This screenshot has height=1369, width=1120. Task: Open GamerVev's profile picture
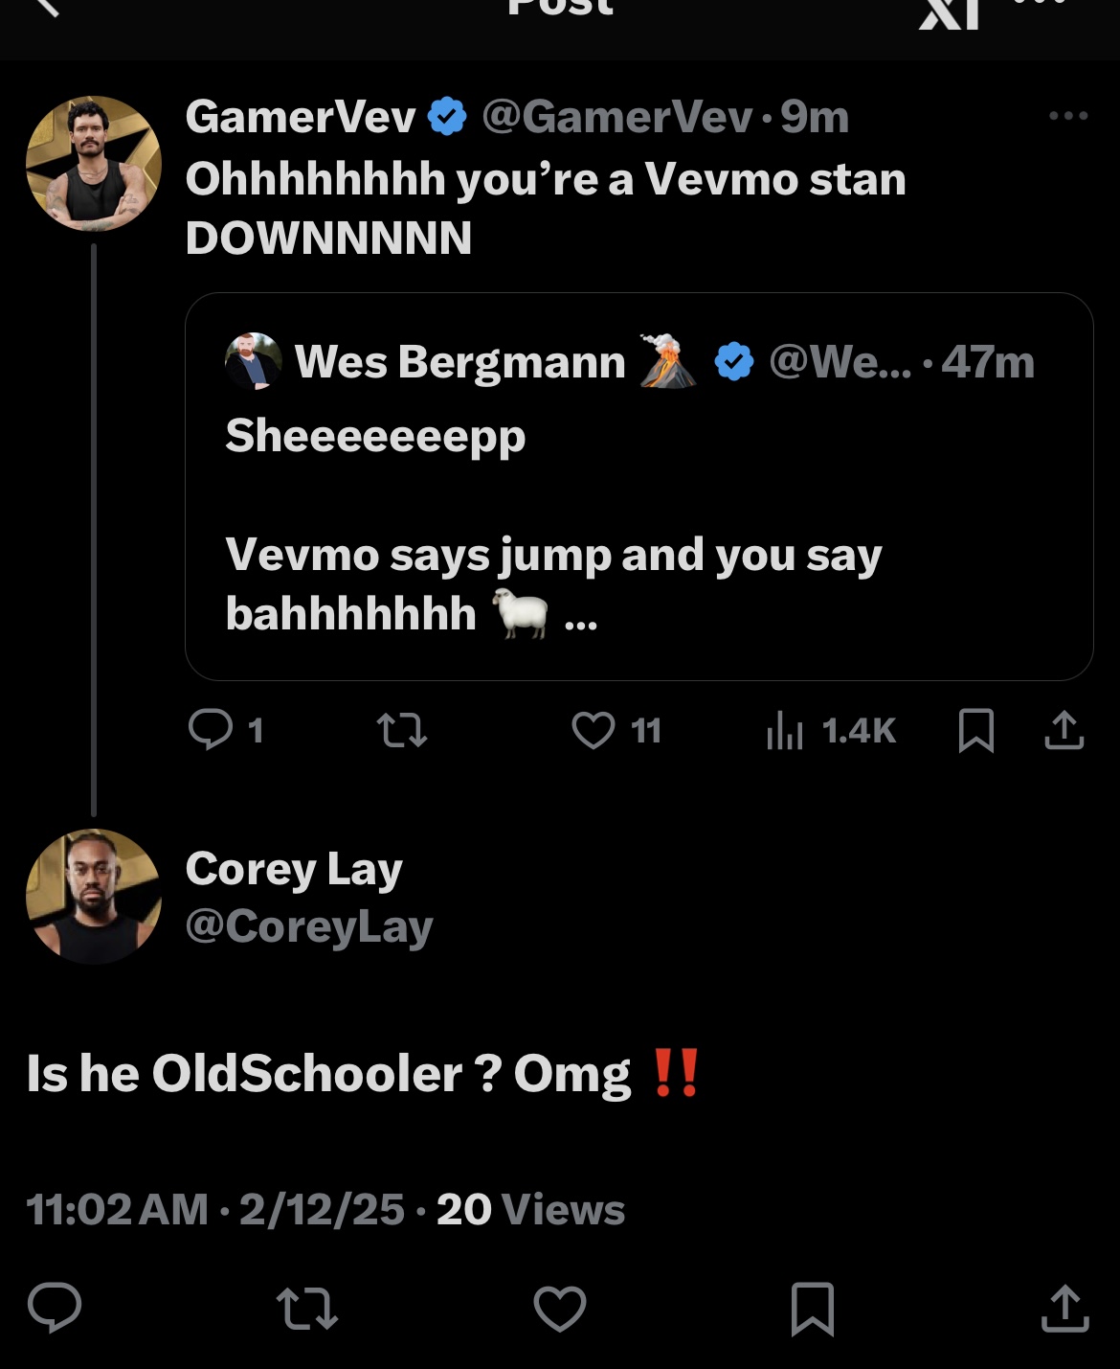(x=94, y=164)
